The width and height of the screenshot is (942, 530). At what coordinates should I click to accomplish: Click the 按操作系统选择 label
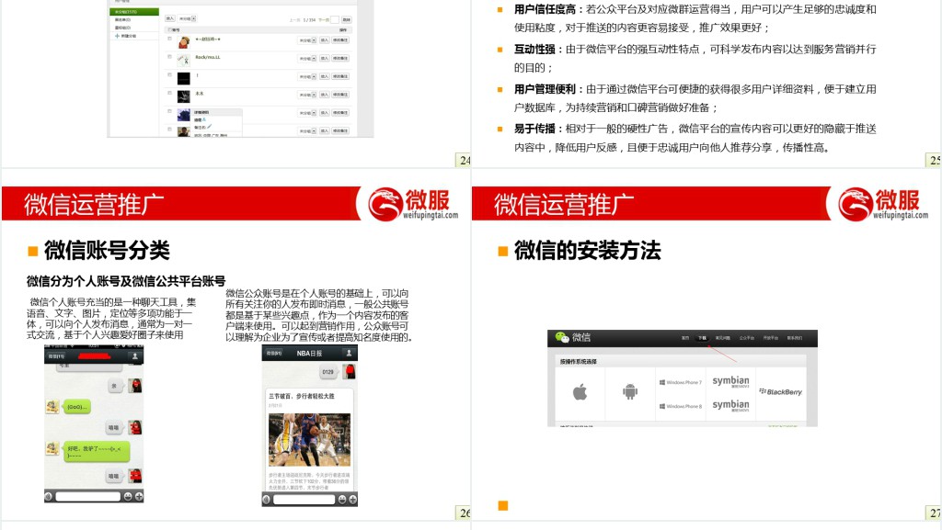pos(579,362)
